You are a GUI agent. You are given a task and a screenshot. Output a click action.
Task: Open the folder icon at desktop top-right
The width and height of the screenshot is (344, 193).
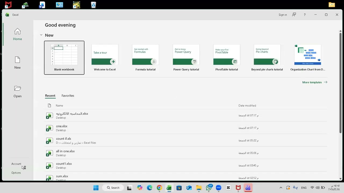coord(332,5)
